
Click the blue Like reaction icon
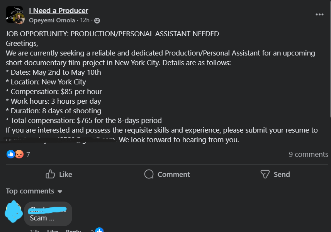tap(10, 155)
